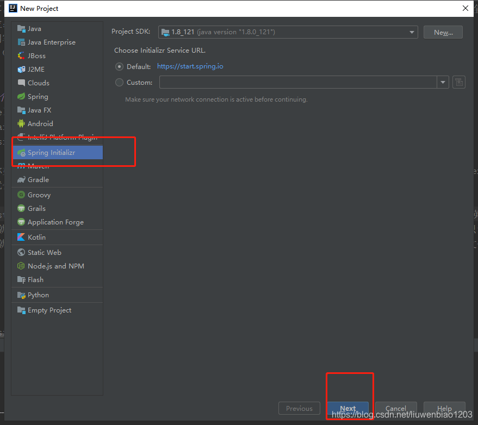Viewport: 478px width, 425px height.
Task: Click the disabled Previous button
Action: coord(299,408)
